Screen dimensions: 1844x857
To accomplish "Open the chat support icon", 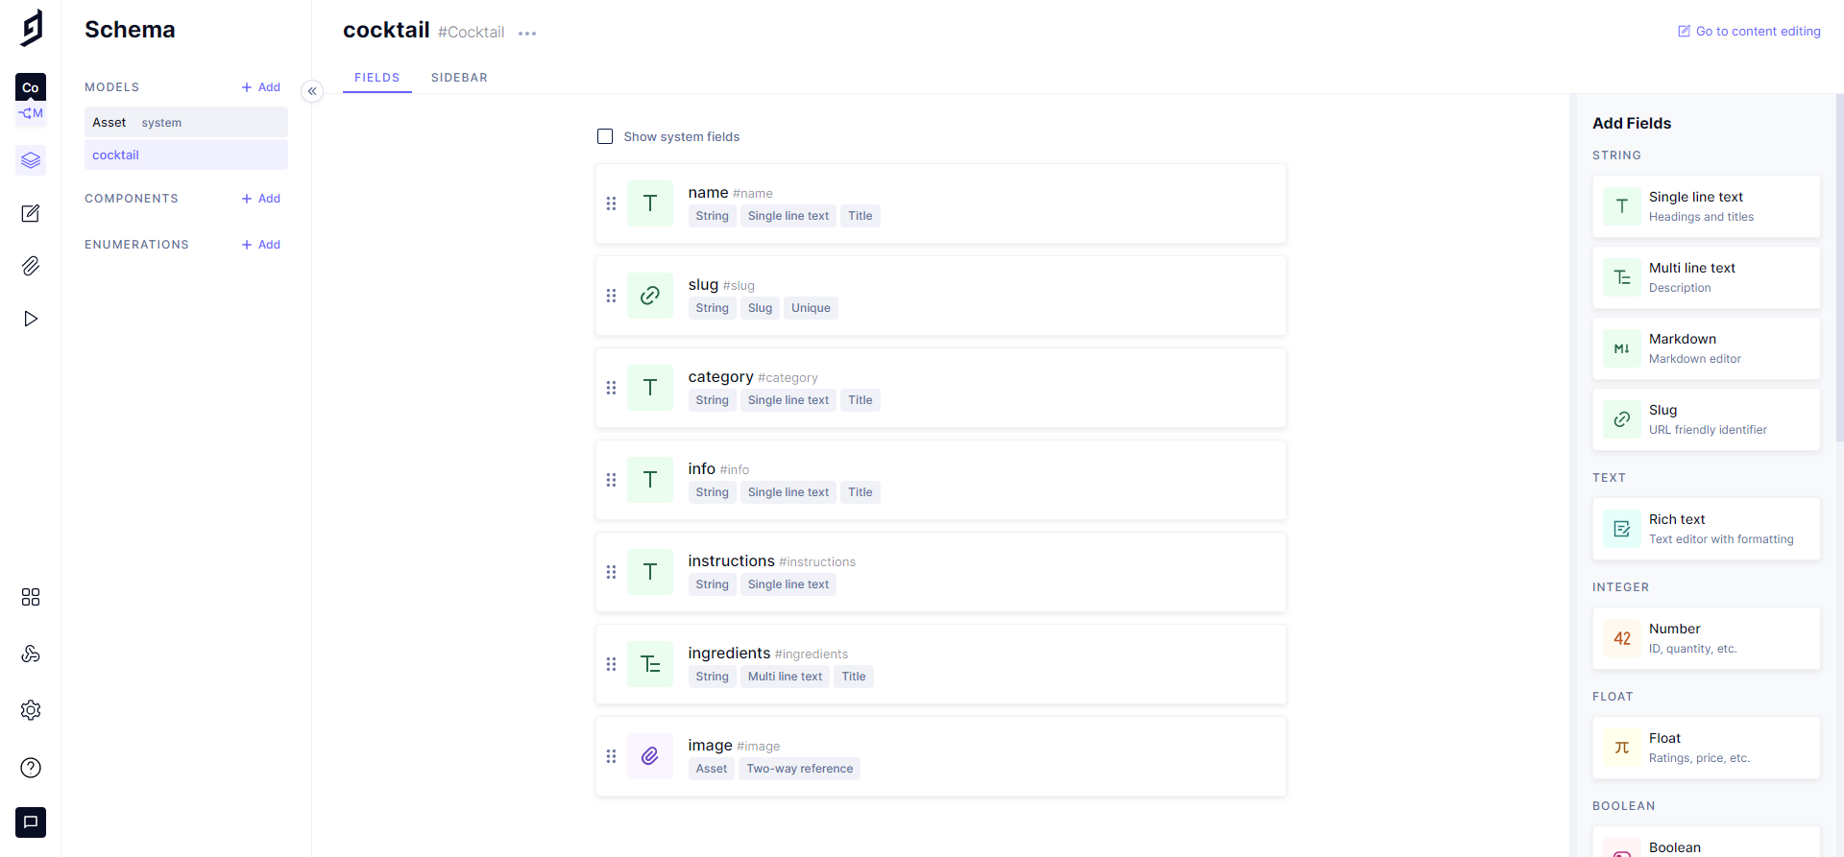I will click(31, 822).
